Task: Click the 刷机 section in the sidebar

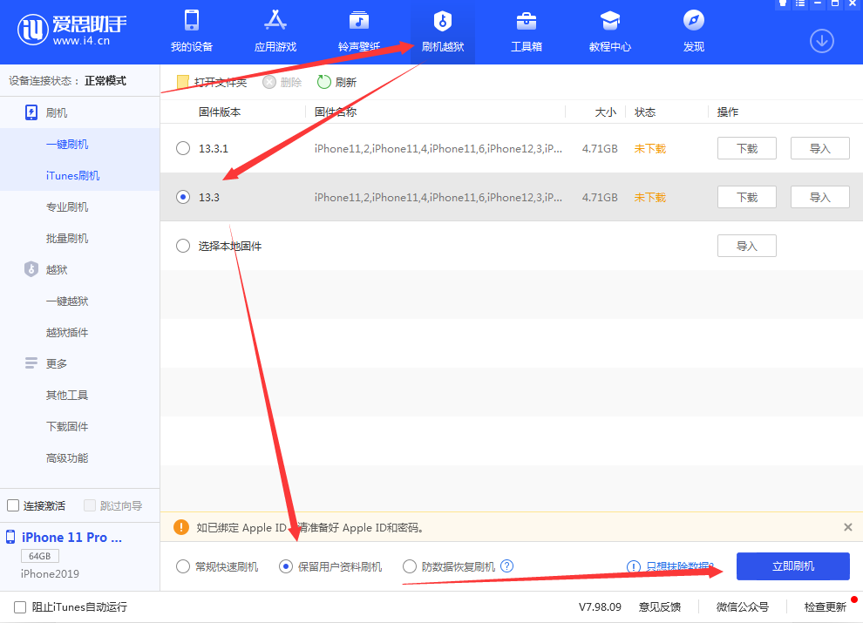Action: [46, 112]
